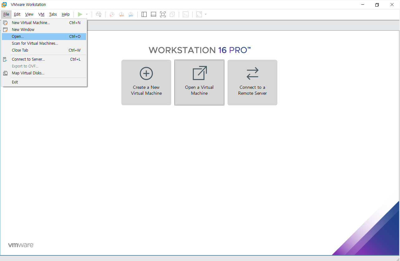Image resolution: width=400 pixels, height=261 pixels.
Task: Minimize the VMware Workstation window
Action: coord(363,5)
